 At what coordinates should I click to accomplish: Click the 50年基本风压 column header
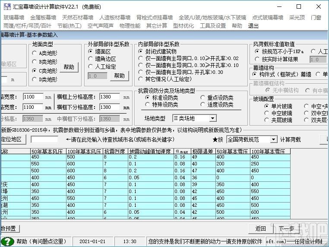pyautogui.click(x=48, y=151)
